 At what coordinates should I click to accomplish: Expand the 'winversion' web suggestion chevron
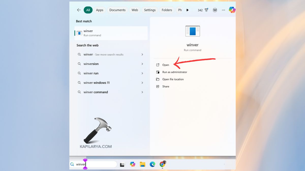click(142, 64)
